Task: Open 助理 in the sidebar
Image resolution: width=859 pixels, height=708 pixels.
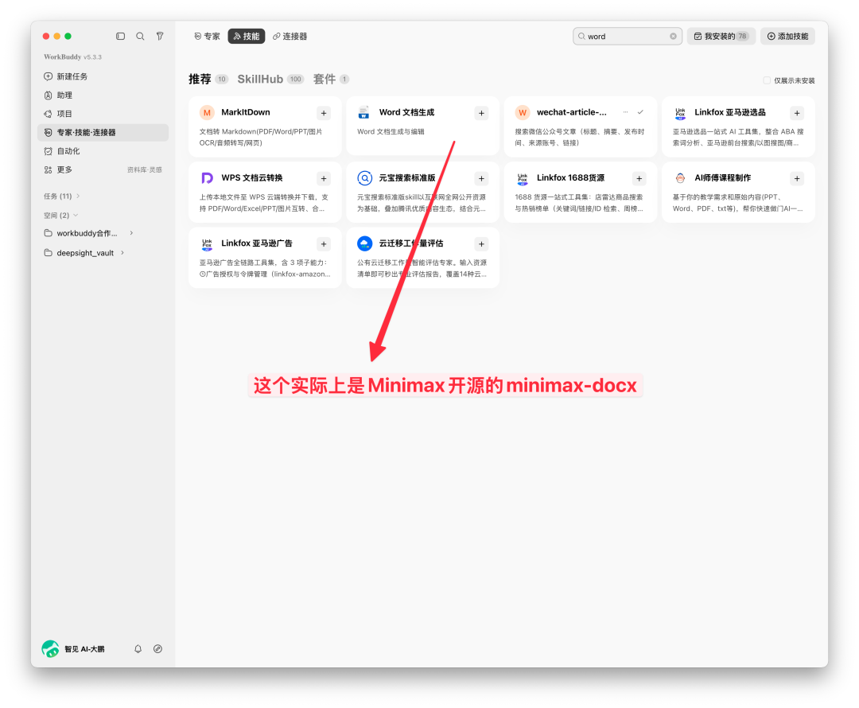Action: 103,95
